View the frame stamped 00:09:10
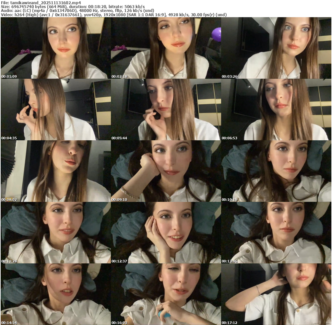332x325 pixels. point(166,171)
